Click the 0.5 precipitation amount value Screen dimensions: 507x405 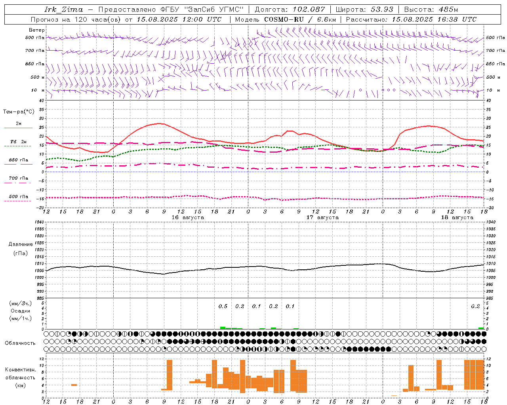pyautogui.click(x=223, y=306)
